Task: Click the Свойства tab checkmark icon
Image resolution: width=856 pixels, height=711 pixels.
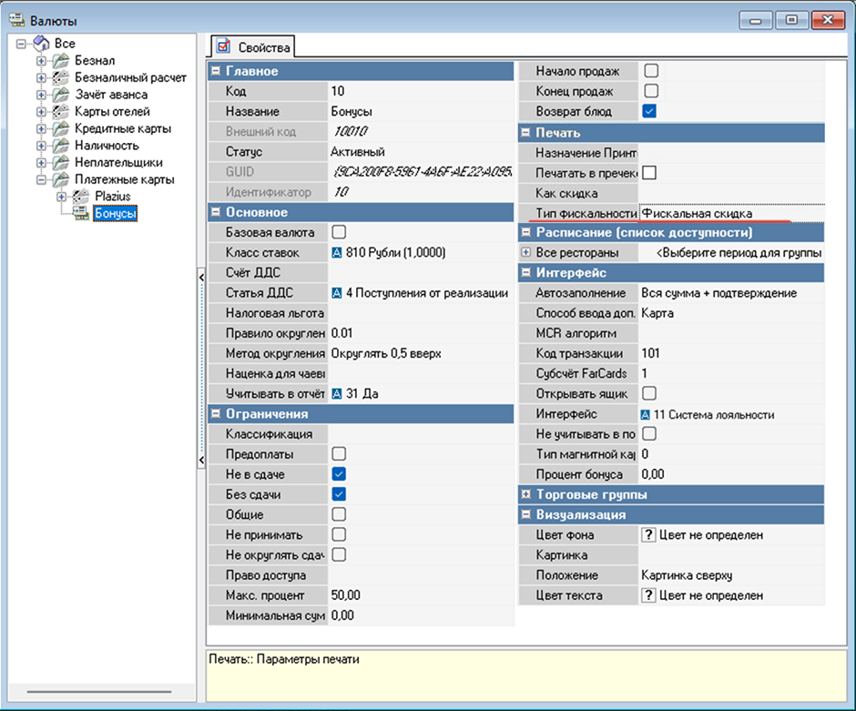Action: [x=223, y=46]
